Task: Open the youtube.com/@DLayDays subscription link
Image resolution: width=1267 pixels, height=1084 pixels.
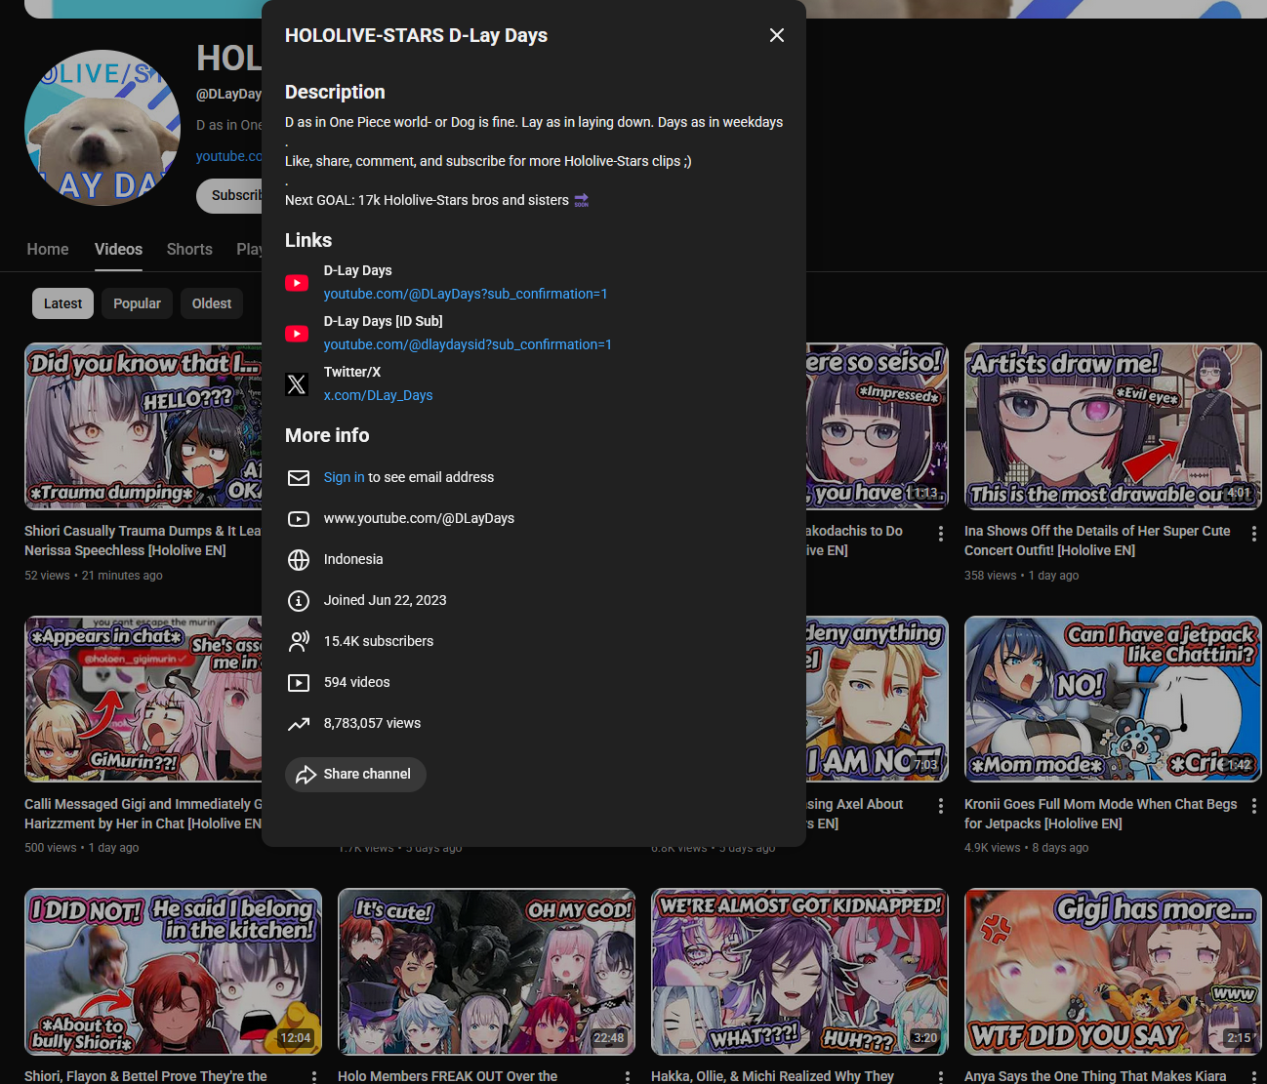Action: (466, 294)
